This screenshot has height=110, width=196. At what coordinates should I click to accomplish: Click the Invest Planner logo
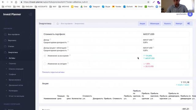(12, 14)
